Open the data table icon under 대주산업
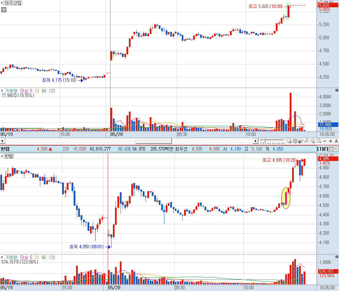 [4, 10]
